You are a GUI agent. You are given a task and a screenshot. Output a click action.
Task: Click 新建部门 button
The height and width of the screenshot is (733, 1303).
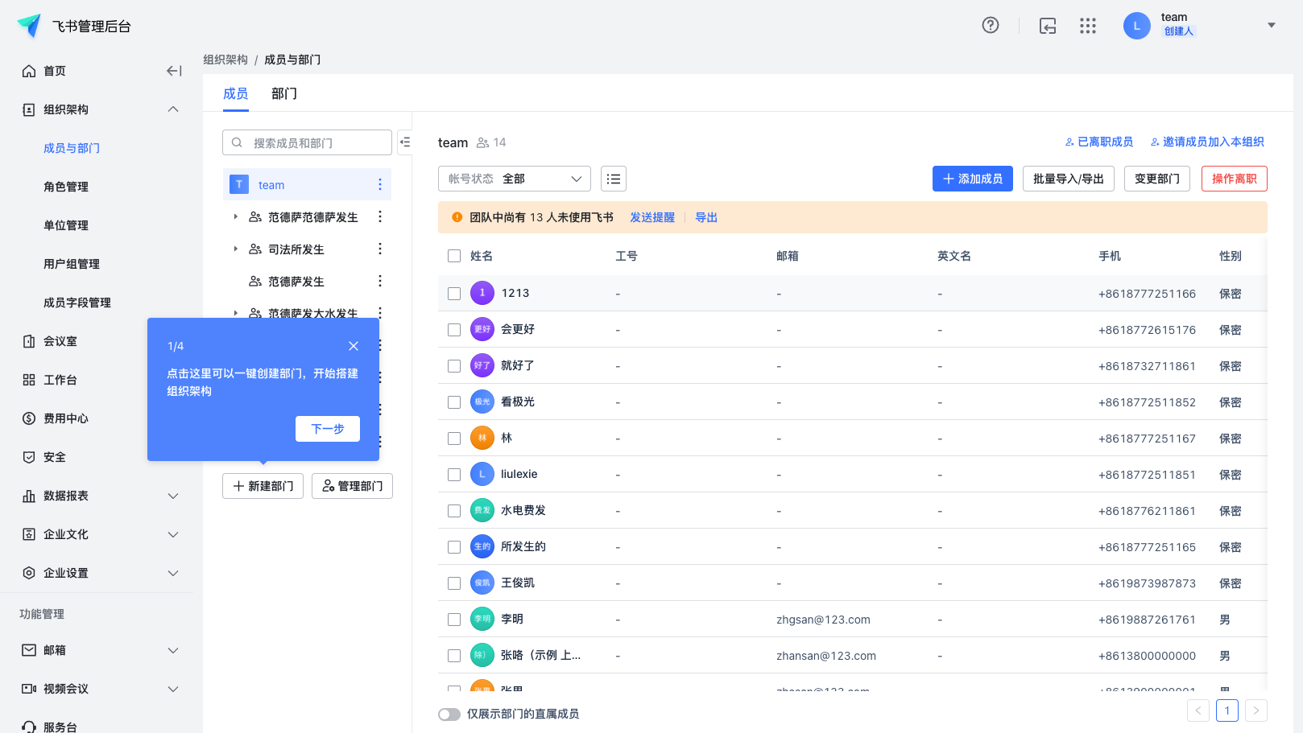[263, 486]
